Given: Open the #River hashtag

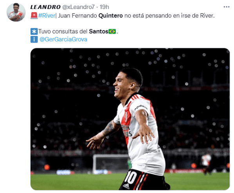Looking at the screenshot, I should click(47, 16).
